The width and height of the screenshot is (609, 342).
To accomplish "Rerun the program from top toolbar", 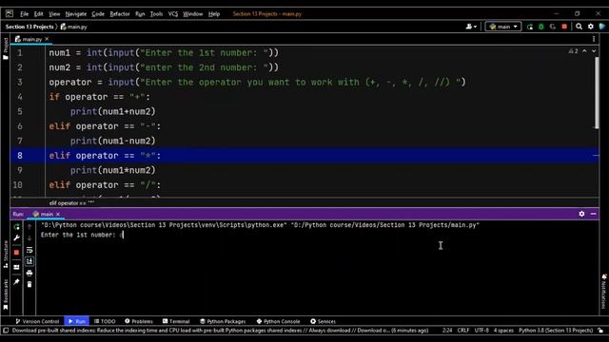I will [x=530, y=27].
